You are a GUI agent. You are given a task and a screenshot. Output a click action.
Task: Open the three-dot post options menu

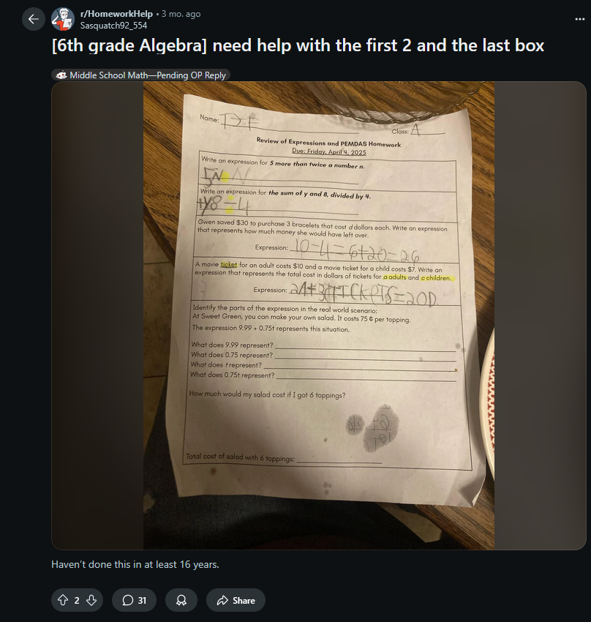click(x=579, y=19)
